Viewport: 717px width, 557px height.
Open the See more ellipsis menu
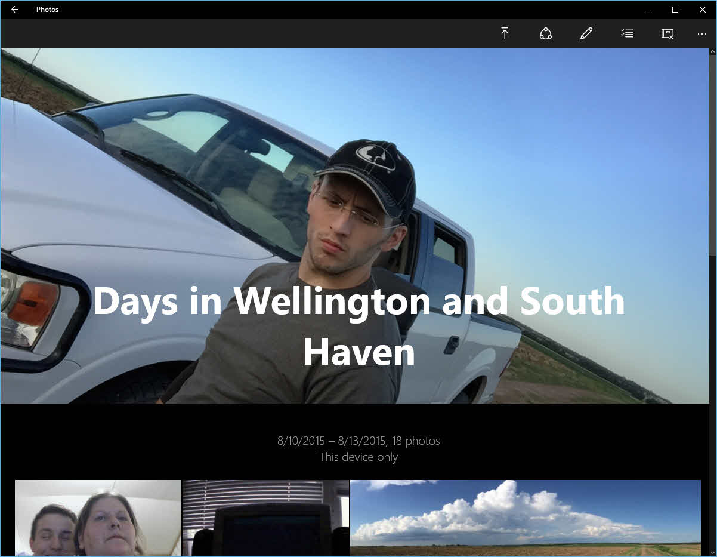pos(701,34)
